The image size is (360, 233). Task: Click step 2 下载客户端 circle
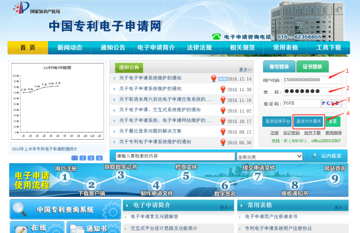pyautogui.click(x=92, y=185)
